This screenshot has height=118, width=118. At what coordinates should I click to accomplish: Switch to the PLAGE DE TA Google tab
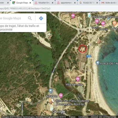(x=88, y=3)
